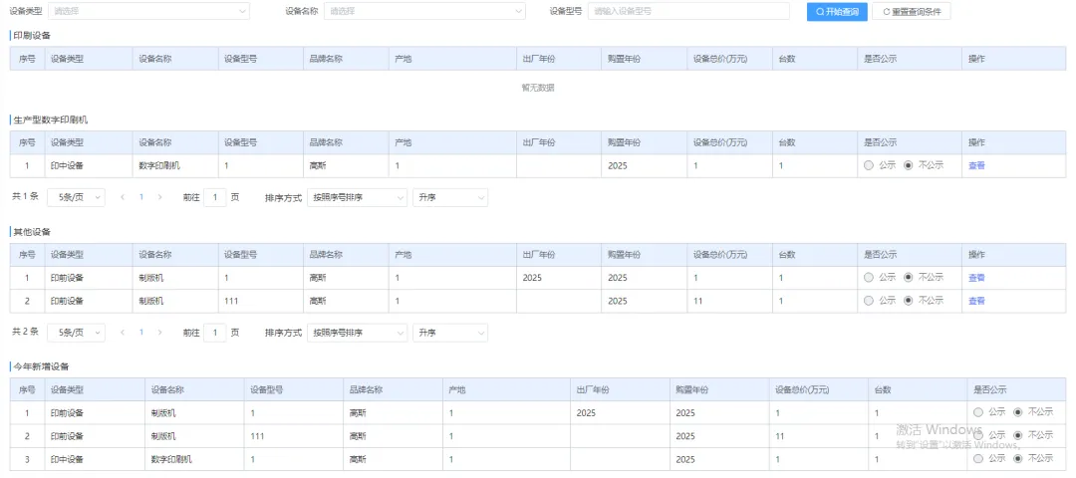Open 查看 for row 1 in 其他设备

(x=976, y=278)
